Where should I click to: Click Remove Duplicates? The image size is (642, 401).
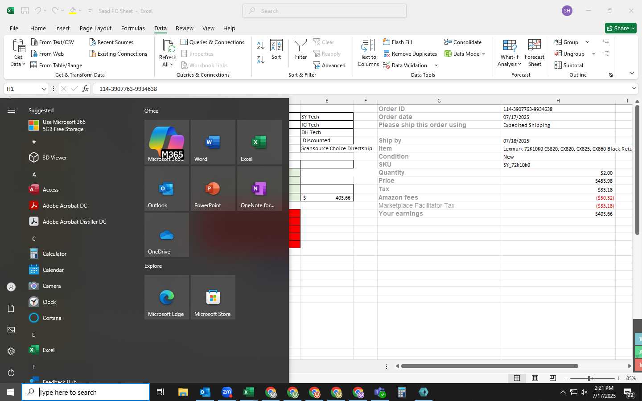(410, 53)
